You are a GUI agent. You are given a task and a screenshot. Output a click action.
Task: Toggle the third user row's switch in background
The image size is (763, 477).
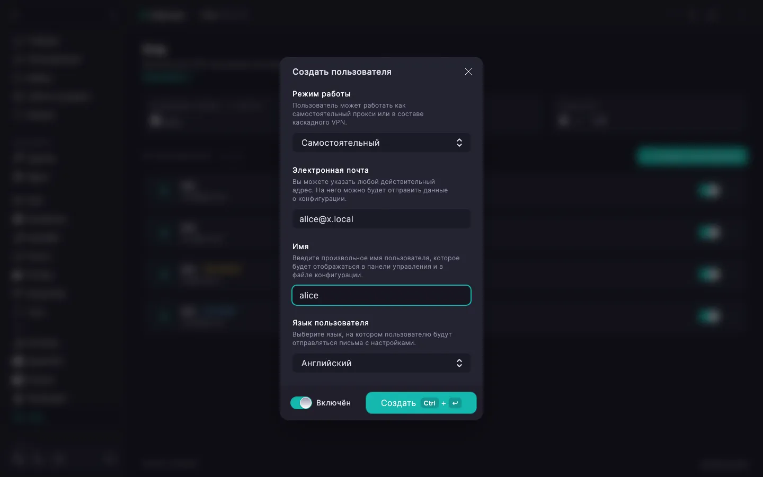pyautogui.click(x=710, y=274)
